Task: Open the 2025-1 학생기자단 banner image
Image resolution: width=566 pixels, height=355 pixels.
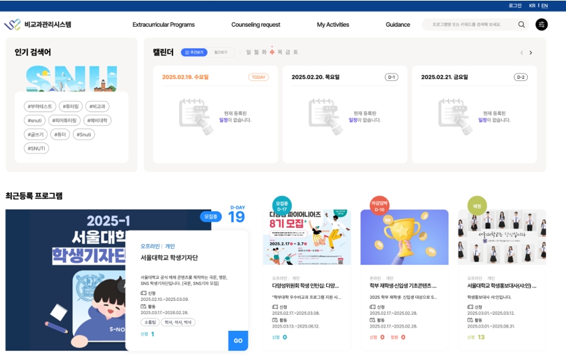Action: (65, 280)
